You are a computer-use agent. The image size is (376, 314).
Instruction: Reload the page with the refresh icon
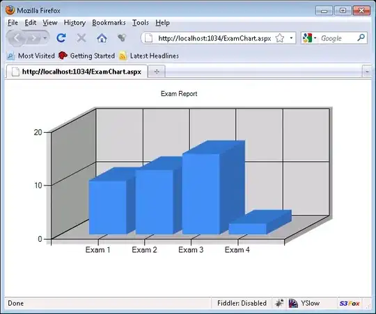61,38
